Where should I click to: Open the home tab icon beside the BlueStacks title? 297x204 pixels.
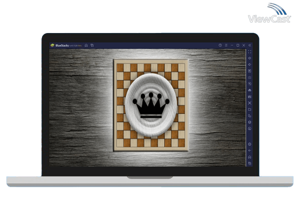tap(86, 45)
